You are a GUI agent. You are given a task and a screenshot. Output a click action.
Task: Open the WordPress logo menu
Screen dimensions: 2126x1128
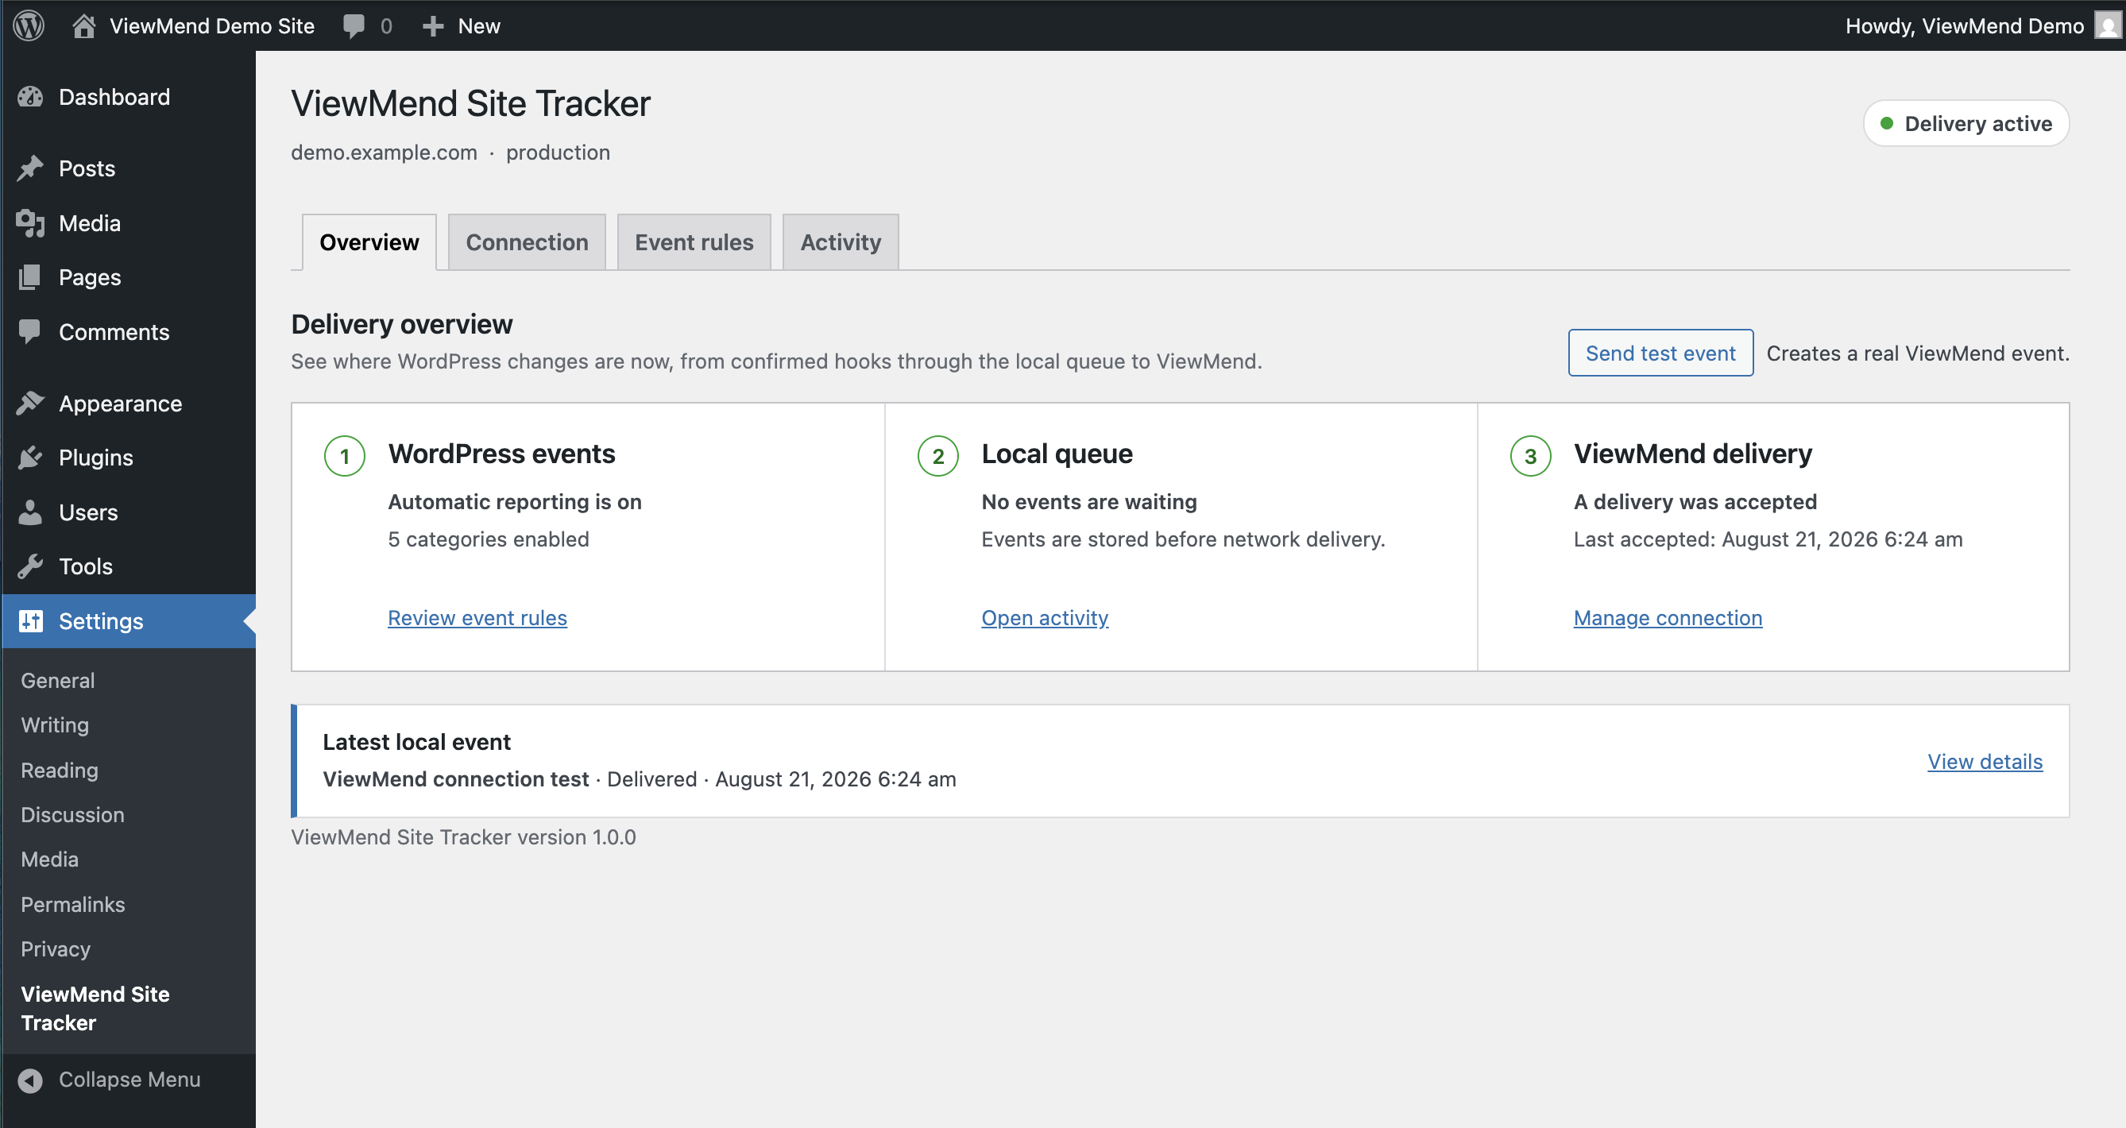pos(29,25)
